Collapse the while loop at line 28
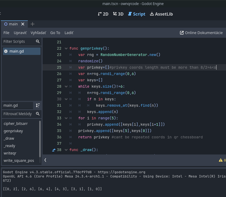This screenshot has height=197, width=226. coord(66,87)
